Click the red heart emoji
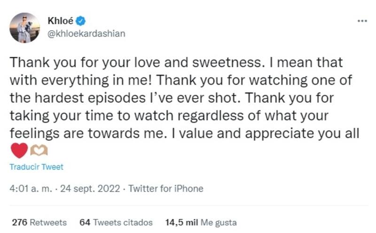The image size is (376, 233). [19, 151]
